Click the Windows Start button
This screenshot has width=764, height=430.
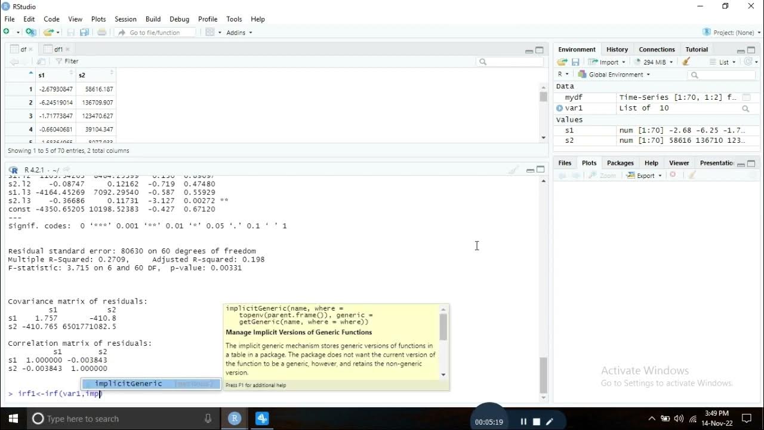tap(13, 419)
